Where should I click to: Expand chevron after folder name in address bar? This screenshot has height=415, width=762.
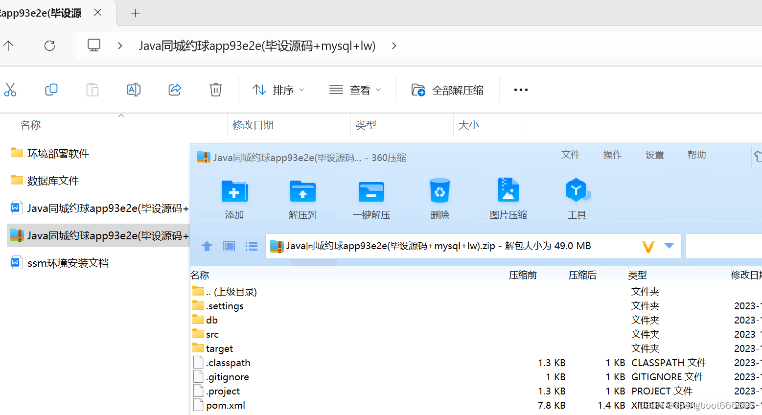pyautogui.click(x=394, y=46)
